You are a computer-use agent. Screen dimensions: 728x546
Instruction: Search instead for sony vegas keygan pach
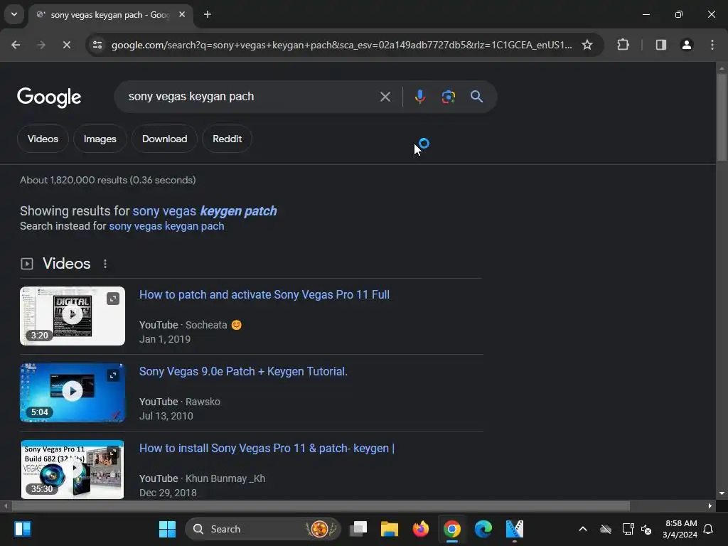point(166,226)
